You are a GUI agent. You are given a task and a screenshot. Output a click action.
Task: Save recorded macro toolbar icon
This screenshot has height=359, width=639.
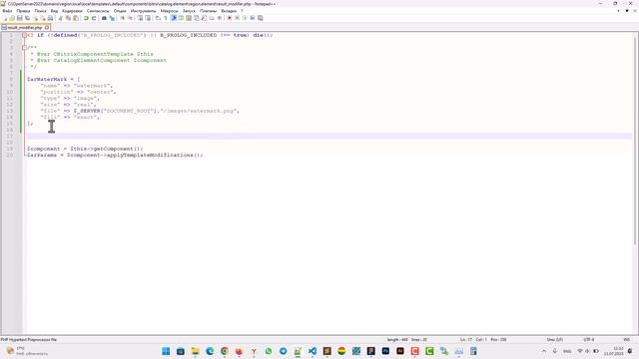pos(260,18)
